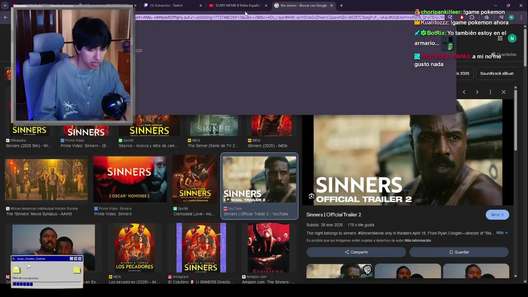
Task: Expand description with Más
Action: pyautogui.click(x=502, y=233)
